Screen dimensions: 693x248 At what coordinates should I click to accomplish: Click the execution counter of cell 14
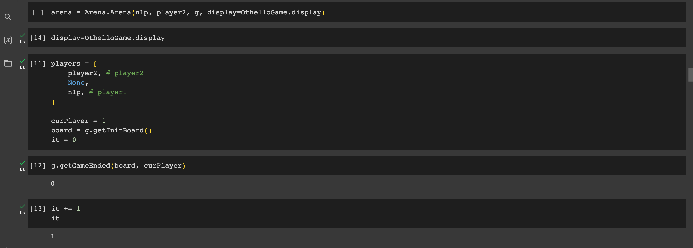tap(38, 38)
